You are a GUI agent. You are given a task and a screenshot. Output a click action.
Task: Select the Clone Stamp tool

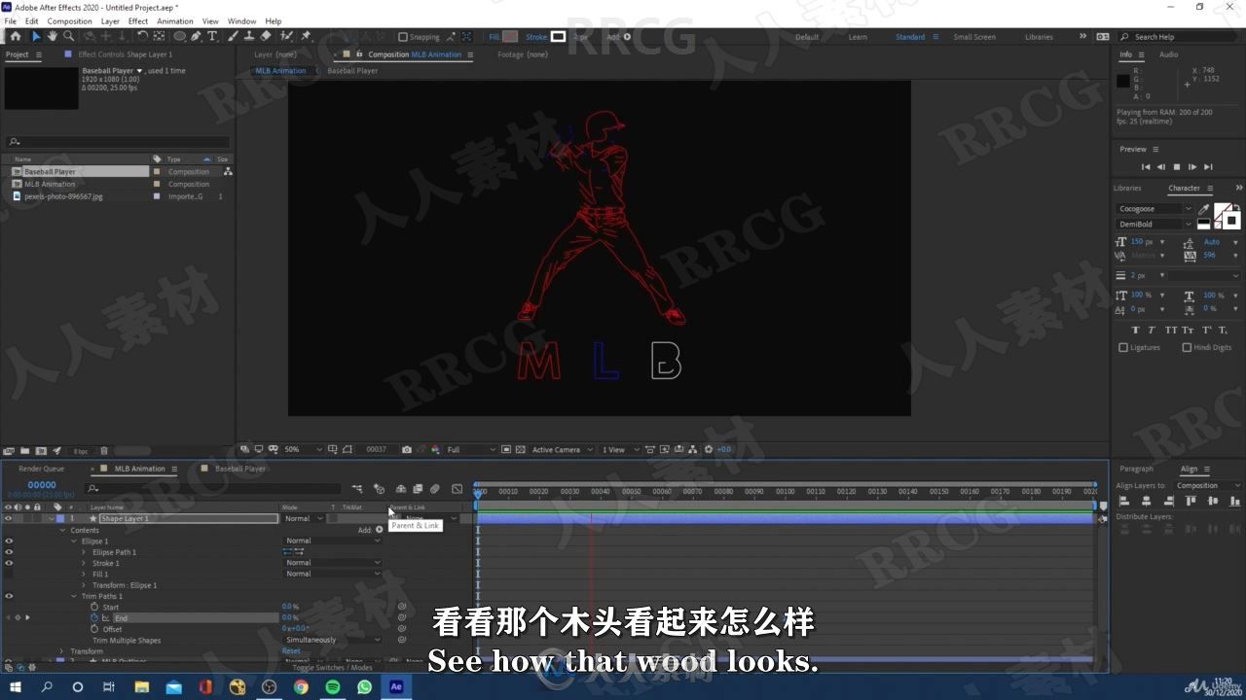click(x=249, y=37)
